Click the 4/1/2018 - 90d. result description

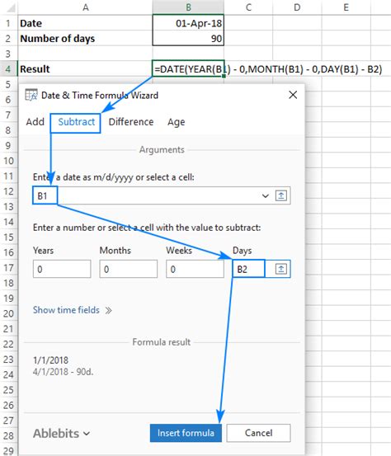(64, 372)
